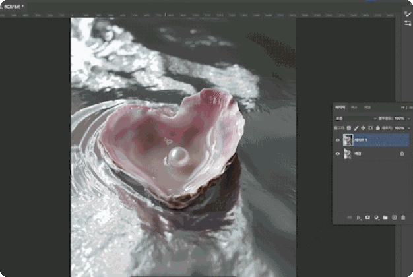Screen dimensions: 413x277
Task: Click the pearl inside the shell on canvas
Action: click(178, 156)
